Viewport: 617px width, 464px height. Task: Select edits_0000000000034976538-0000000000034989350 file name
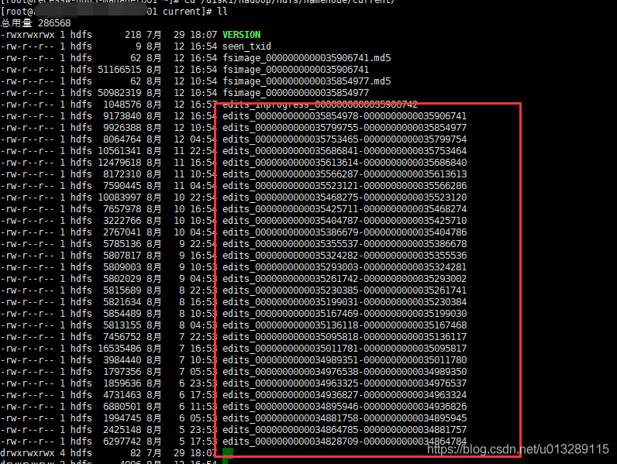(x=345, y=372)
